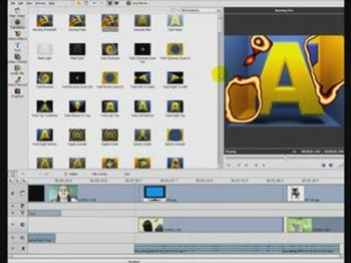This screenshot has height=263, width=351.
Task: Select the Sphere Outside transition thumbnail
Action: click(x=175, y=135)
